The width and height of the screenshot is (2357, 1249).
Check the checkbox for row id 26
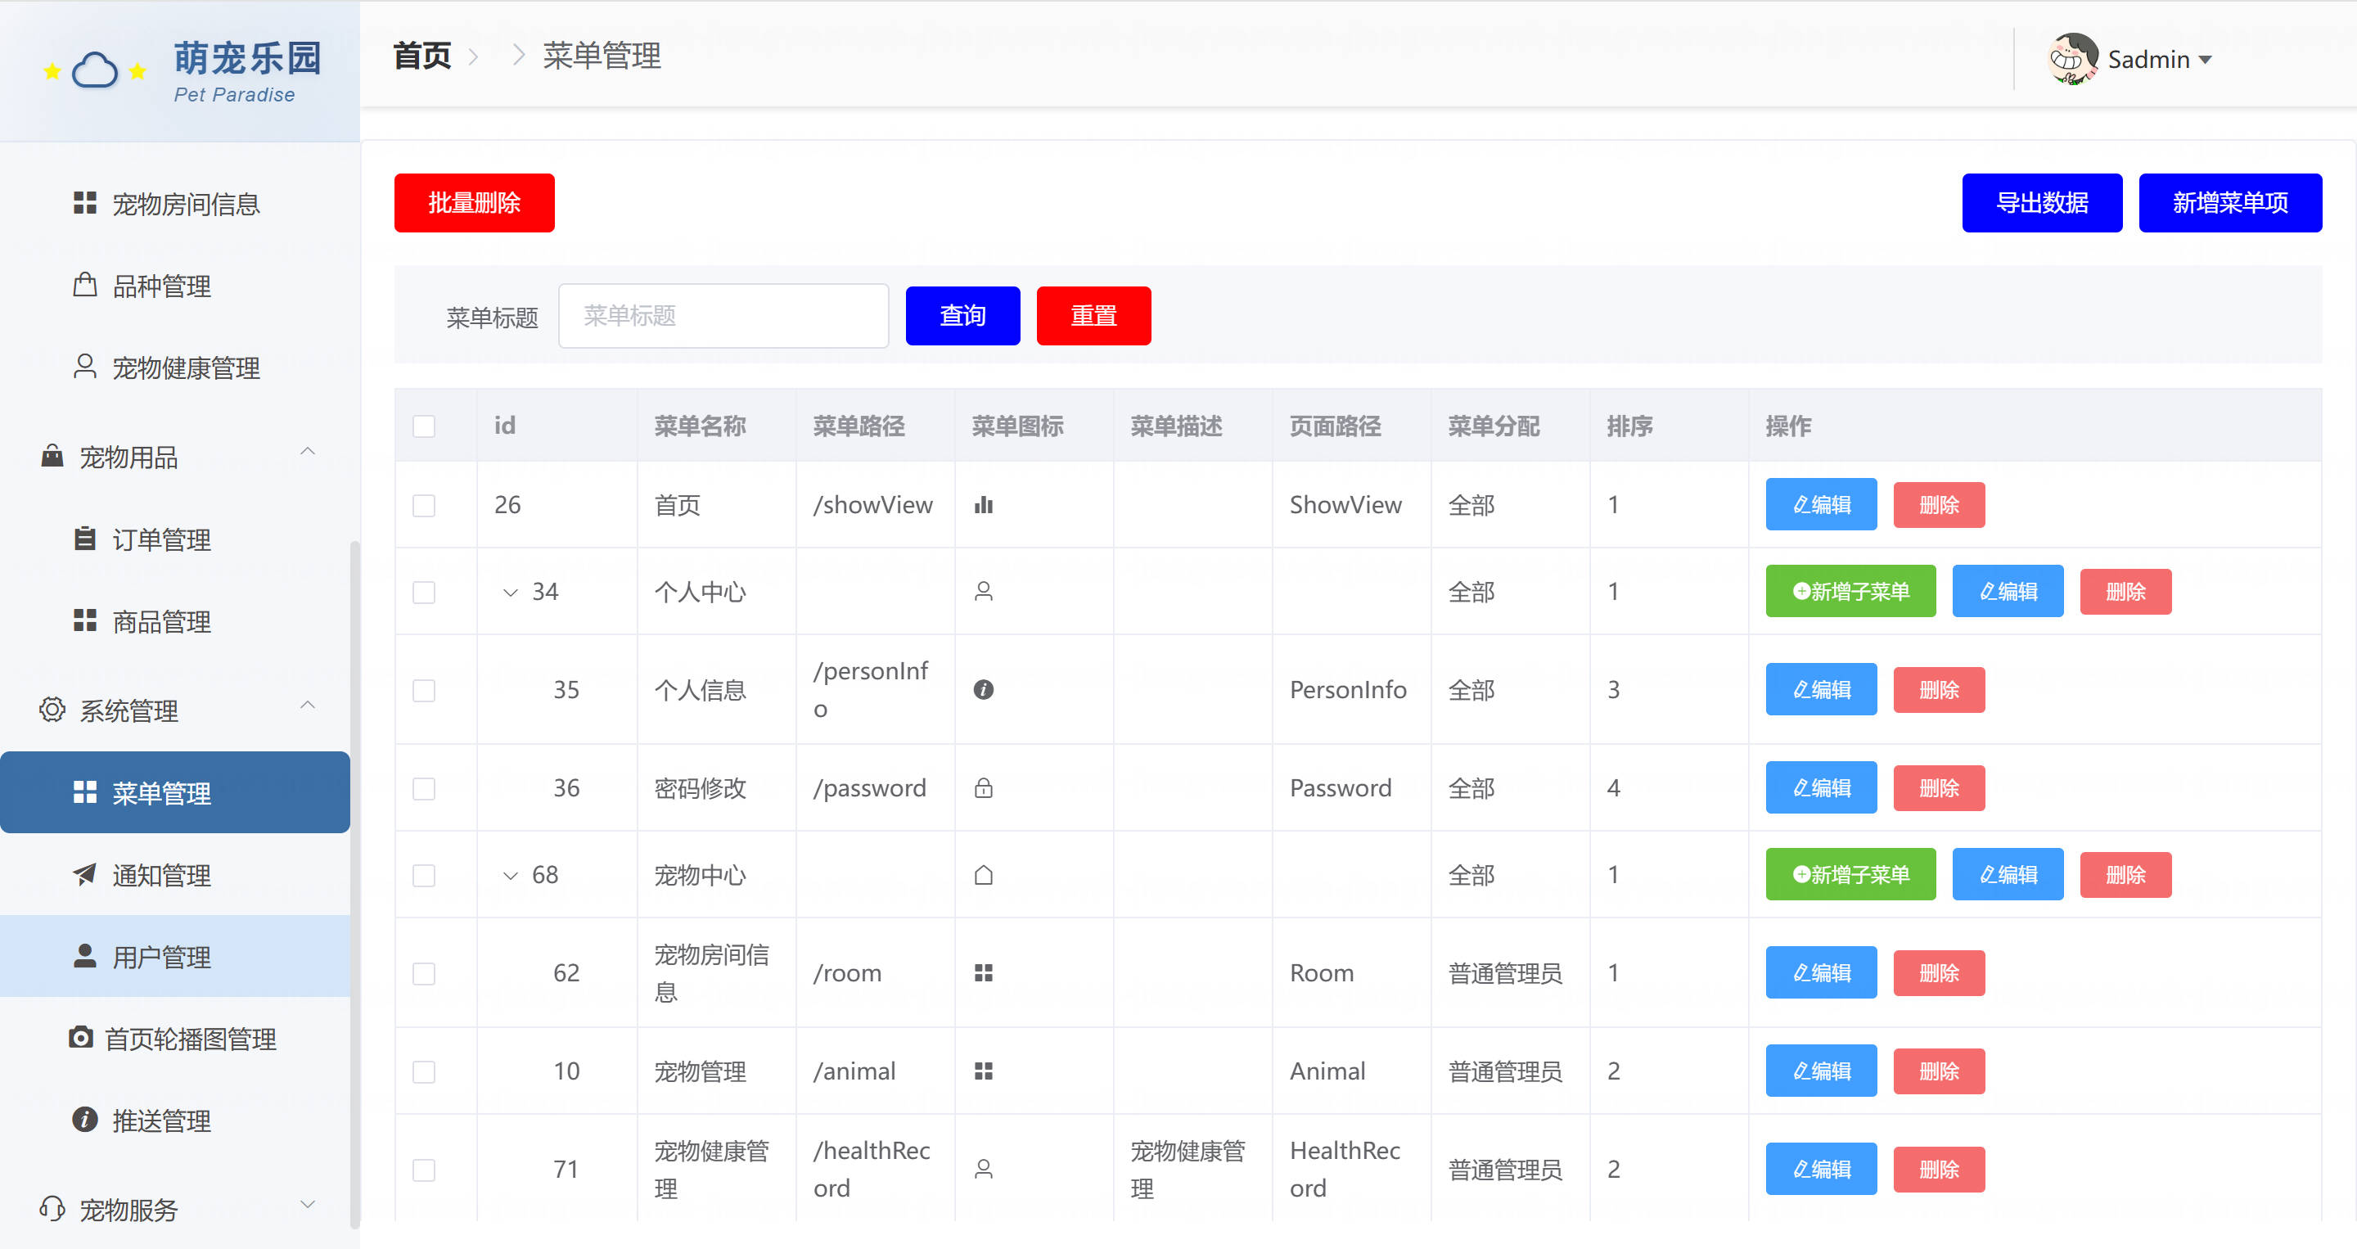(424, 505)
